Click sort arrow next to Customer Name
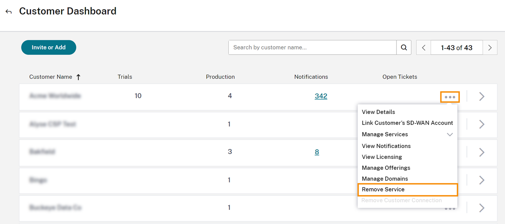 (78, 77)
